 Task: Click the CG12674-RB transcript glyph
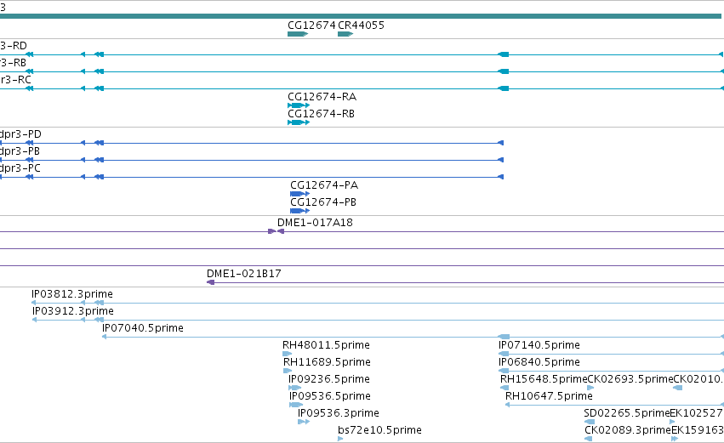299,122
